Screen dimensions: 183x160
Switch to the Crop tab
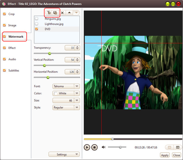click(12, 14)
